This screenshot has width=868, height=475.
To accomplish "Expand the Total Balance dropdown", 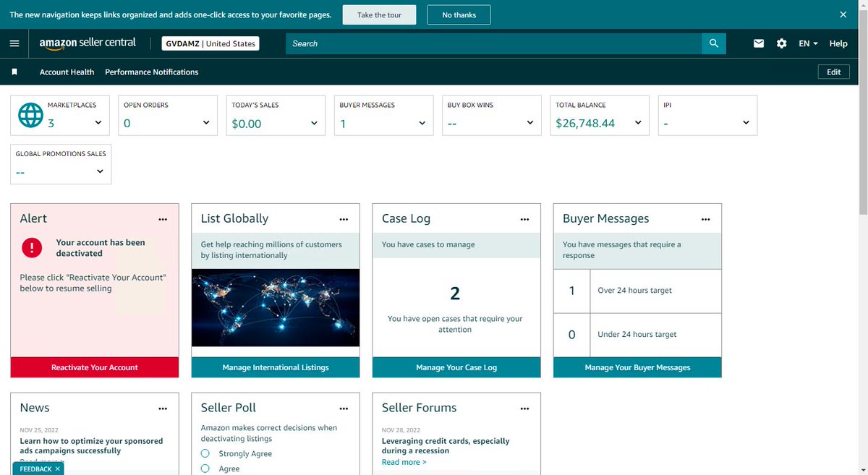I will (638, 123).
